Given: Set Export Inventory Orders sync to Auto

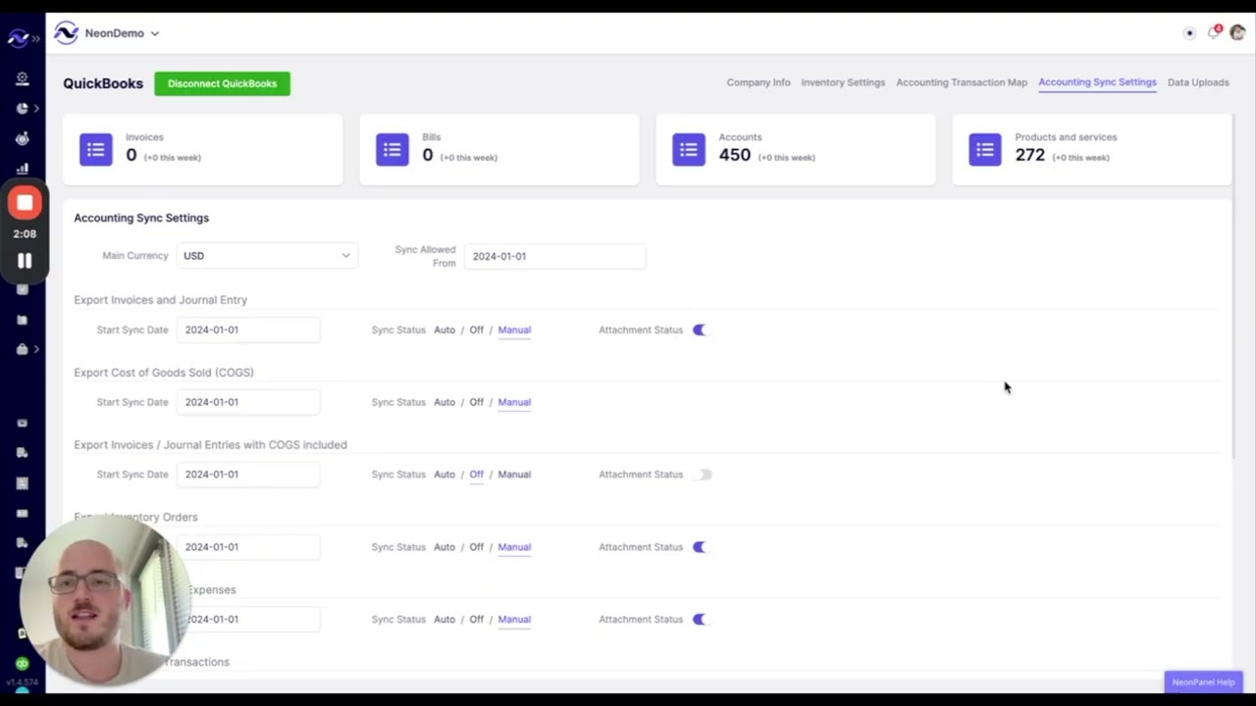Looking at the screenshot, I should 445,547.
